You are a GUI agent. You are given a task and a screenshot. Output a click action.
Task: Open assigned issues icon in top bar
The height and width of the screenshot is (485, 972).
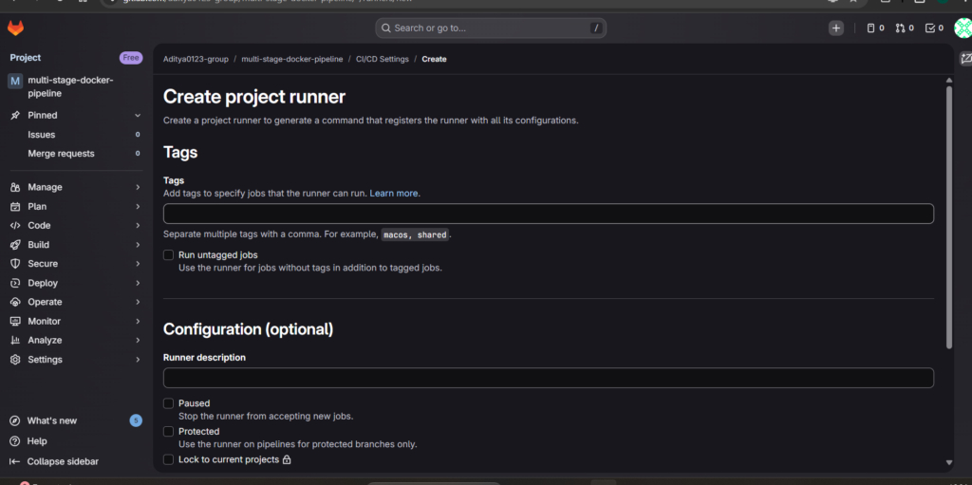874,28
